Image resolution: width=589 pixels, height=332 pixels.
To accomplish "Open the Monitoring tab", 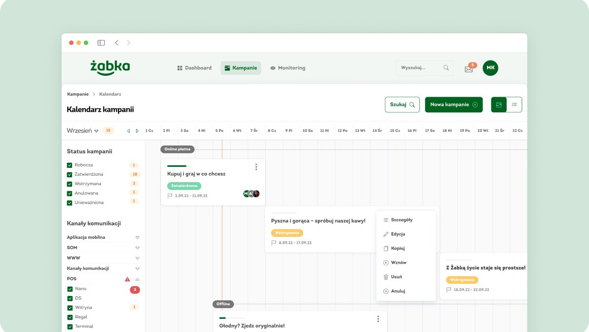I will tap(288, 68).
